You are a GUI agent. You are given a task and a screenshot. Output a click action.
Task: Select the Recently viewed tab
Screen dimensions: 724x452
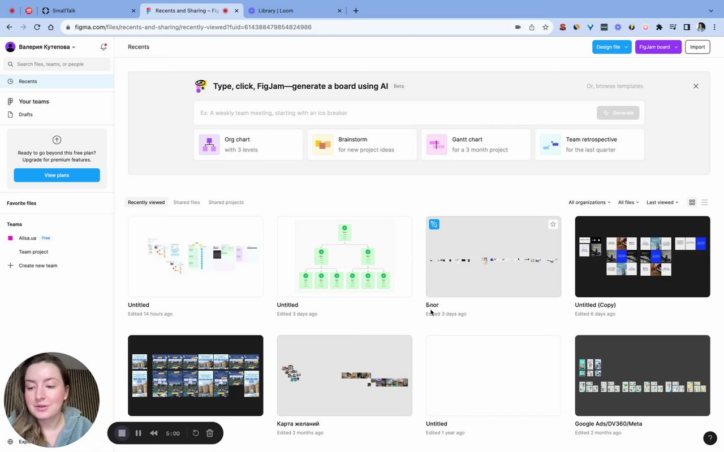(146, 202)
